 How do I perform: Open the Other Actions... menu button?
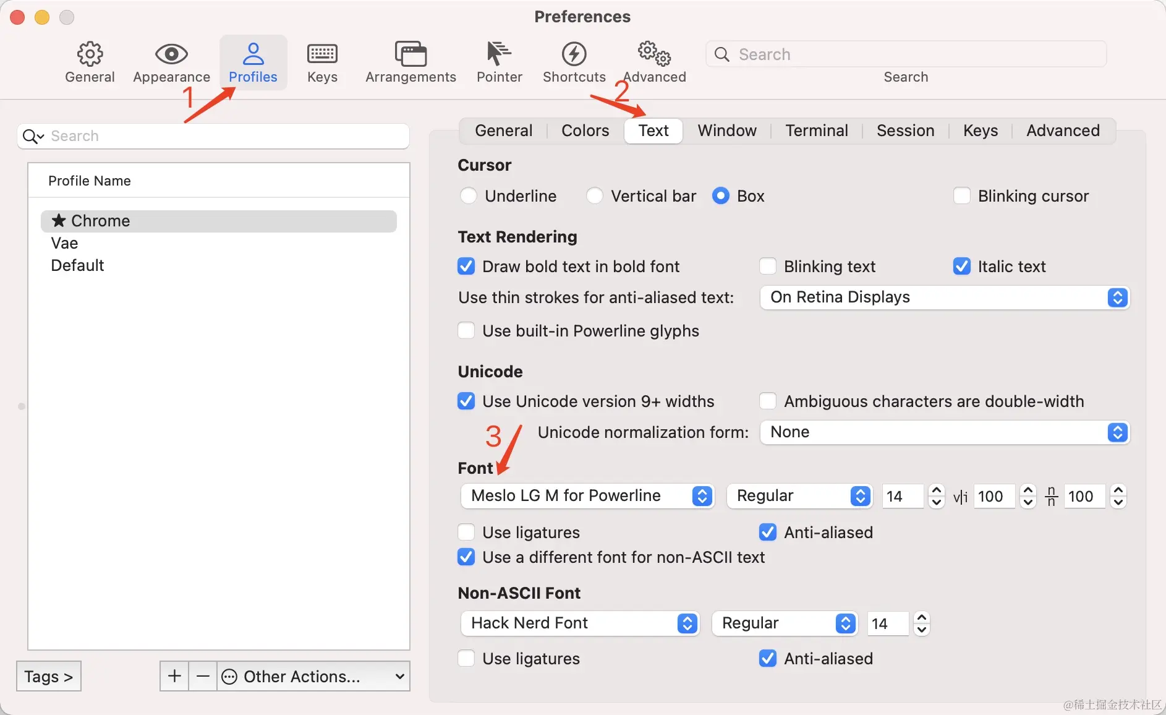coord(313,677)
